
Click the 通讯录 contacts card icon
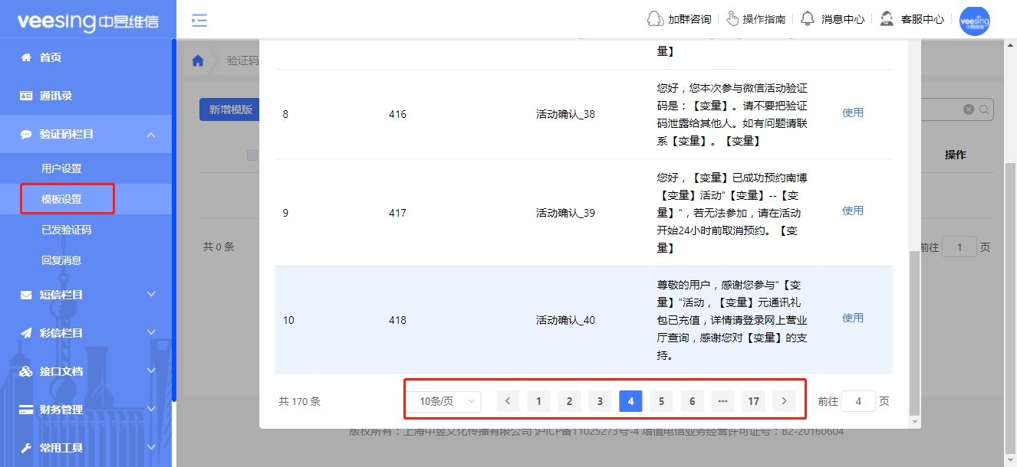point(26,96)
